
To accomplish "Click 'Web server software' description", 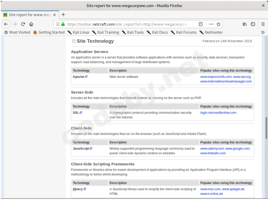I will tap(124, 77).
